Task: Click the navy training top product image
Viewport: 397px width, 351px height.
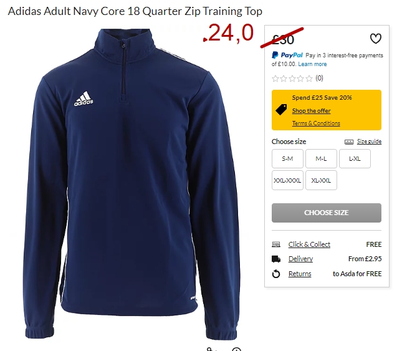Action: 132,184
